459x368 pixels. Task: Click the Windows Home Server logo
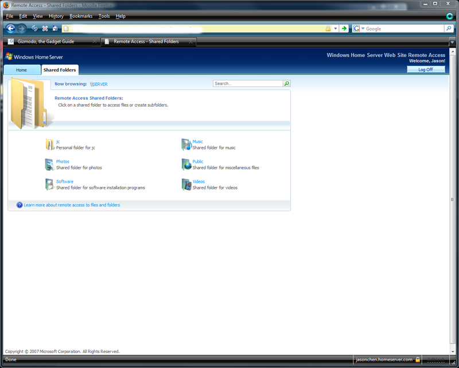pos(34,57)
